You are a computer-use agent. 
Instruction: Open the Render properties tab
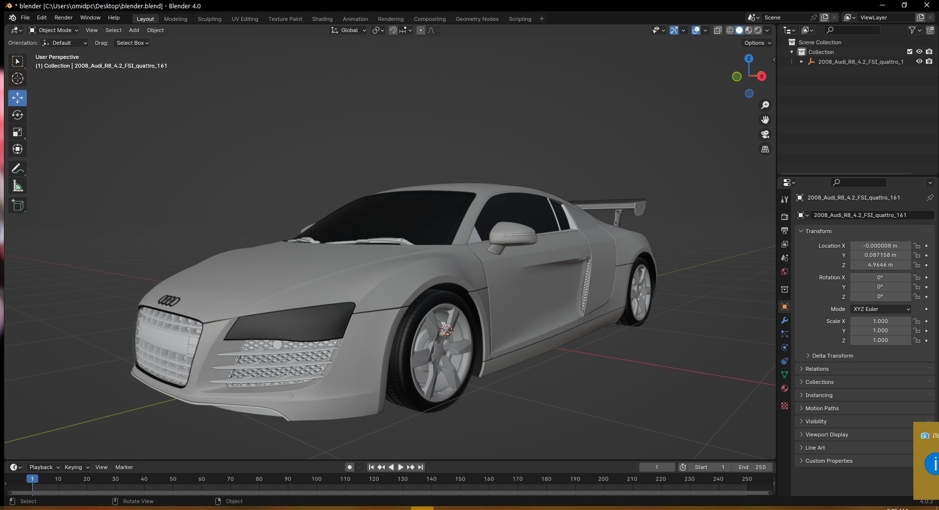(x=785, y=217)
